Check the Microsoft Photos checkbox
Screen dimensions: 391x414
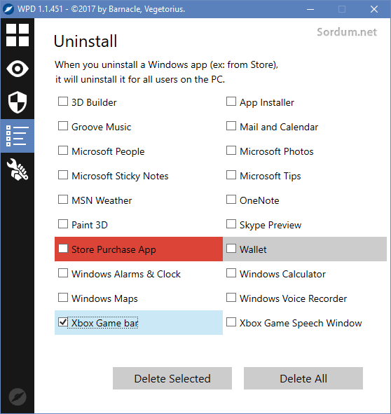(231, 151)
